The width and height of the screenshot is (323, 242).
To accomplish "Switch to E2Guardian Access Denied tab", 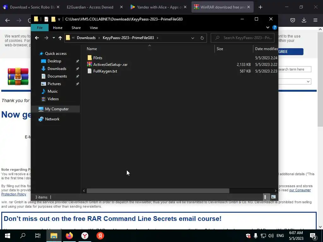I will [x=90, y=7].
